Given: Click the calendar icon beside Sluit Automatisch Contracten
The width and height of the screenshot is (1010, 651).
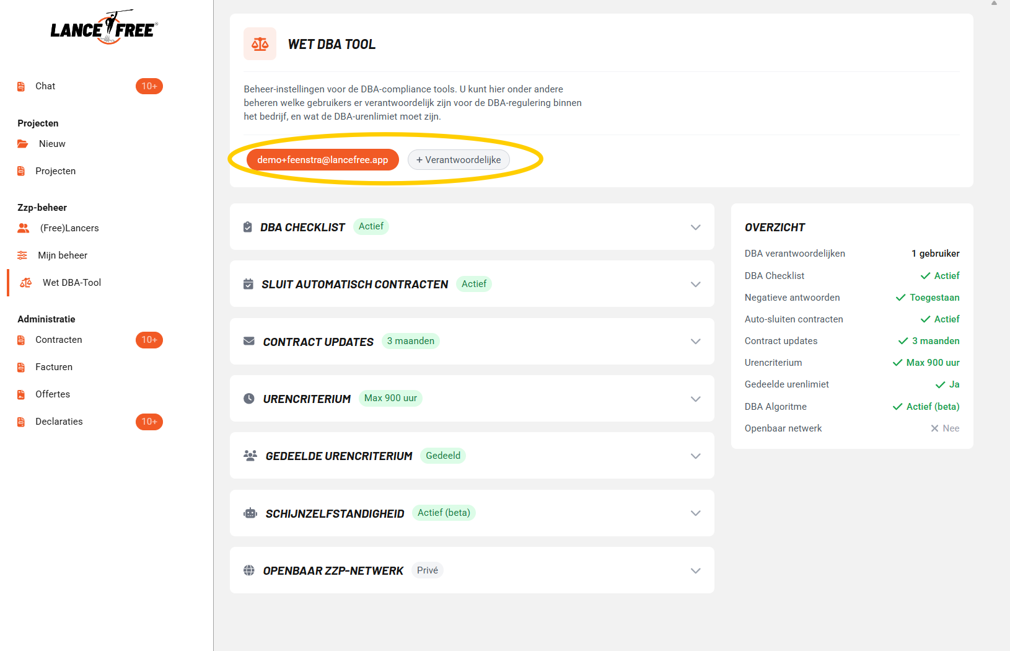Looking at the screenshot, I should click(x=248, y=284).
